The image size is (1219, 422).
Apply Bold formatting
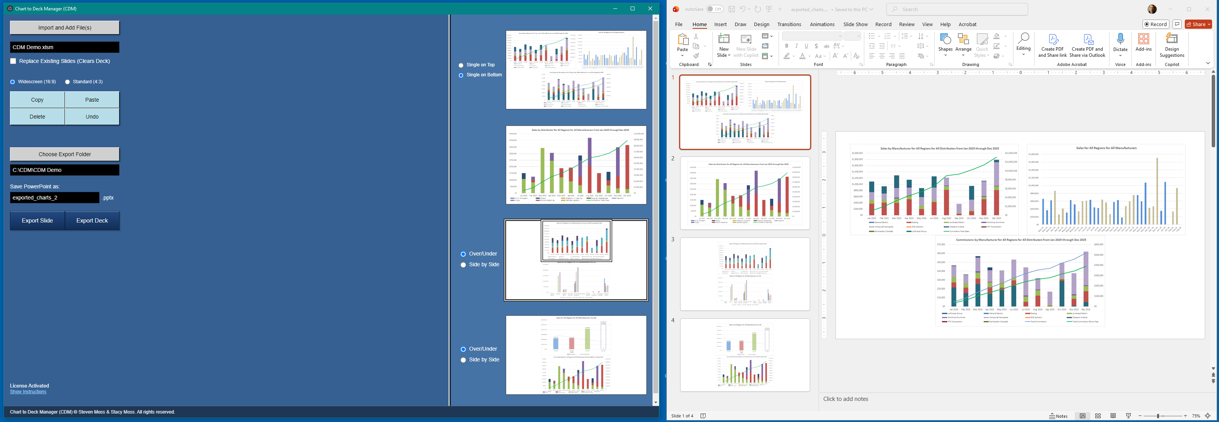click(x=787, y=46)
